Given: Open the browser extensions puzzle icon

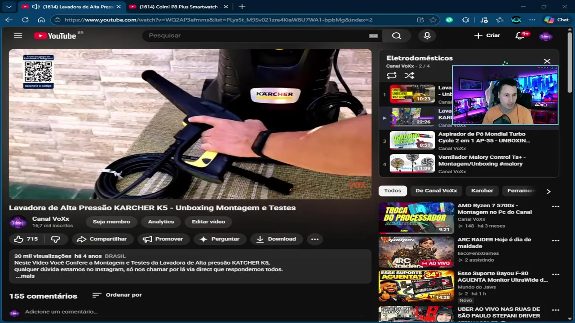Looking at the screenshot, I should [465, 20].
